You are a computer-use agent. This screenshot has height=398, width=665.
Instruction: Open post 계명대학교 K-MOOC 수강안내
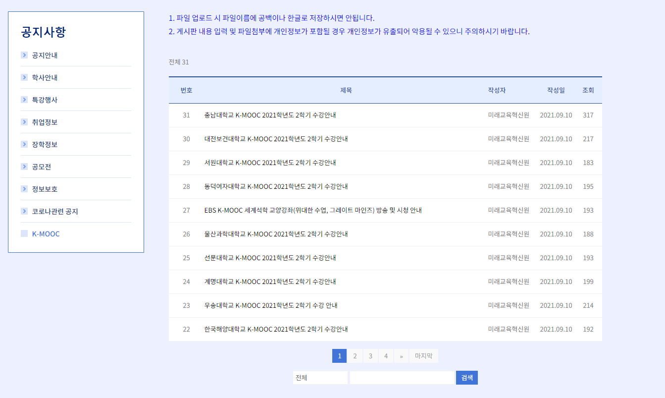(x=270, y=282)
